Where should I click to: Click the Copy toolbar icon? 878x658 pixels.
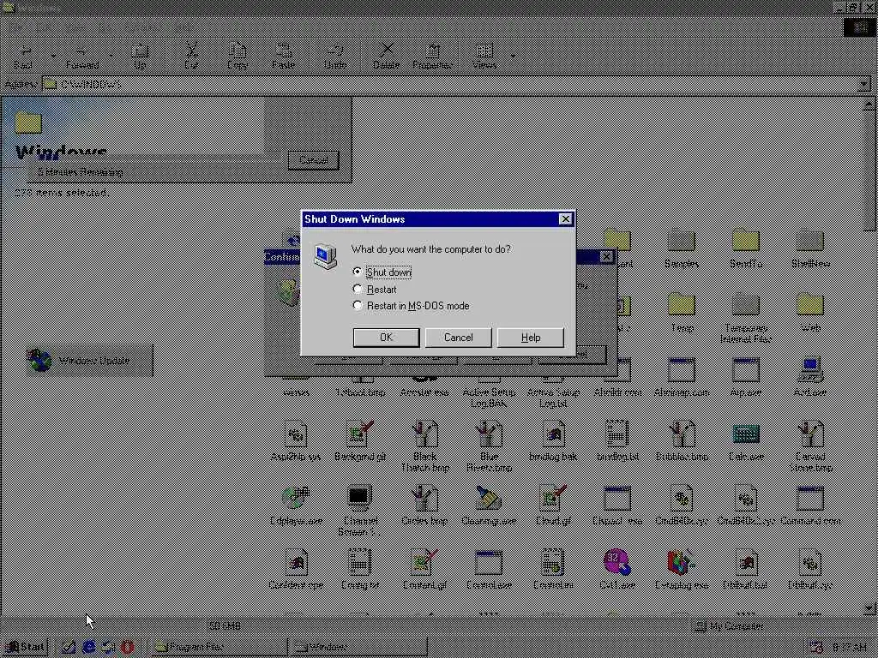[238, 57]
